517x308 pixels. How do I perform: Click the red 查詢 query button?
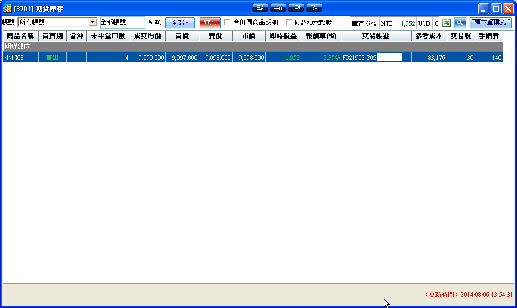[210, 23]
